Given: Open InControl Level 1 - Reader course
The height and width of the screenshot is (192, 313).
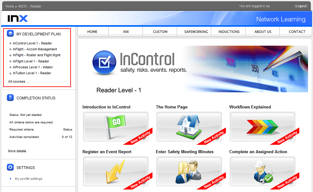Looking at the screenshot, I should click(33, 43).
